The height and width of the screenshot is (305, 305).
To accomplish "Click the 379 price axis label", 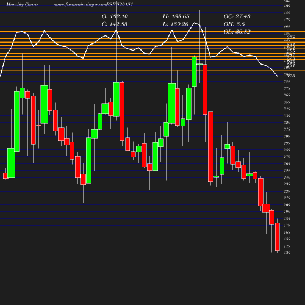I will tap(287, 88).
